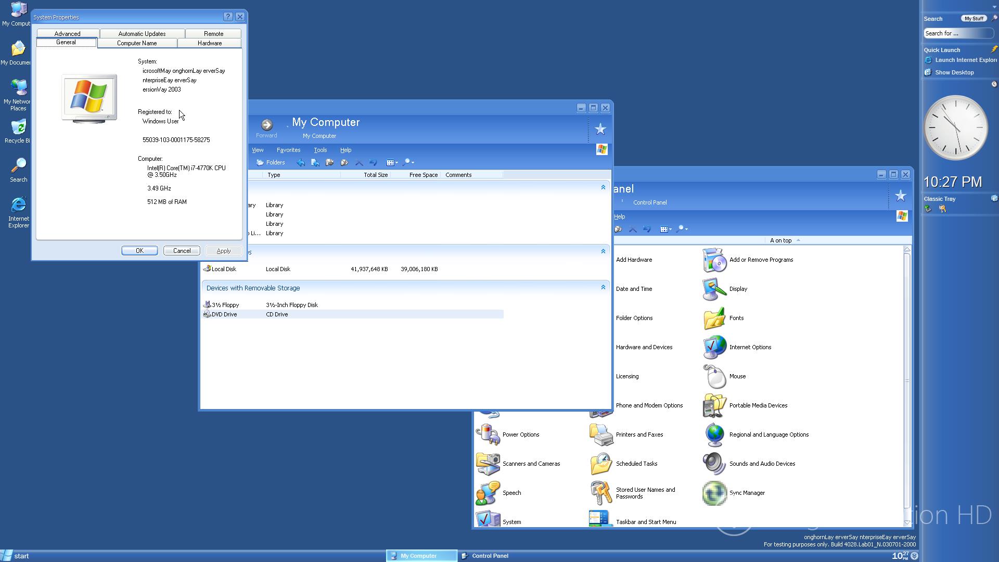Click the Forward navigation button
Screen dimensions: 999x562
point(266,125)
